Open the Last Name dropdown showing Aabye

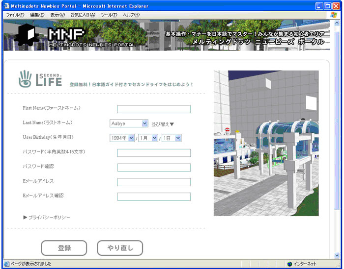click(x=129, y=123)
